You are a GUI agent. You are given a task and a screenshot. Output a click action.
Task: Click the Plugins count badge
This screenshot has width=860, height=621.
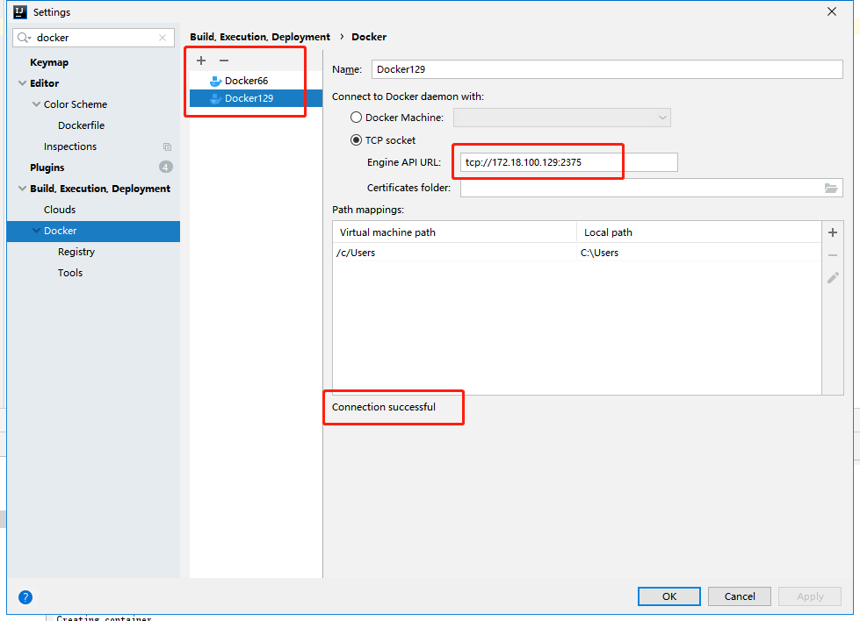pyautogui.click(x=166, y=167)
